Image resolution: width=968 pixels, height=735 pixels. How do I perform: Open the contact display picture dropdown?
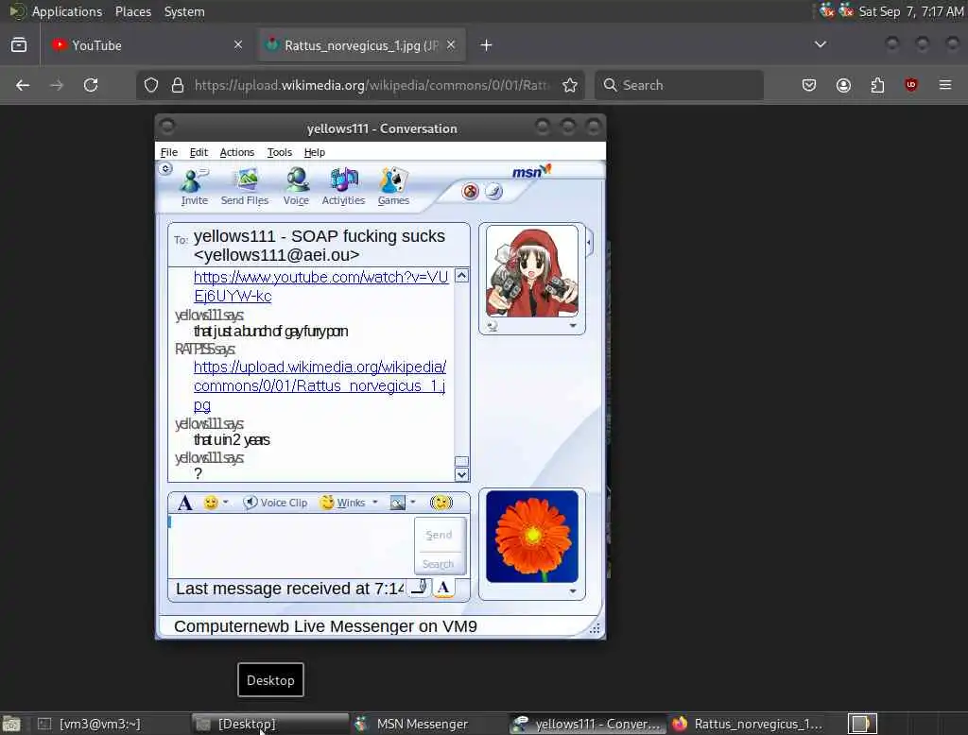coord(573,326)
